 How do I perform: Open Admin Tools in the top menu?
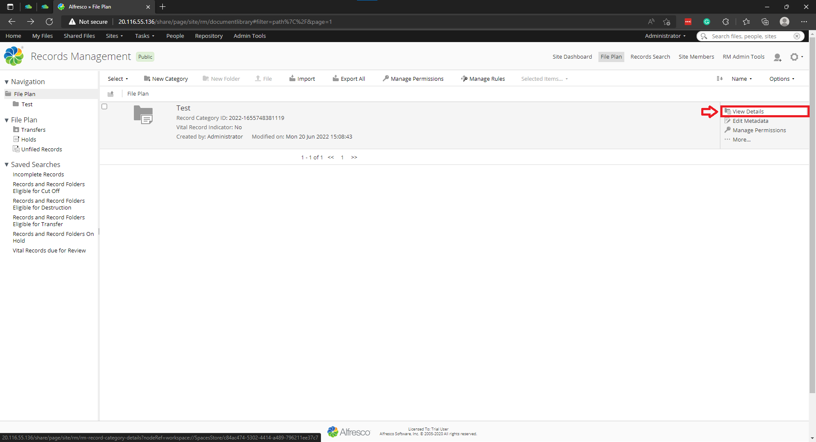click(249, 36)
